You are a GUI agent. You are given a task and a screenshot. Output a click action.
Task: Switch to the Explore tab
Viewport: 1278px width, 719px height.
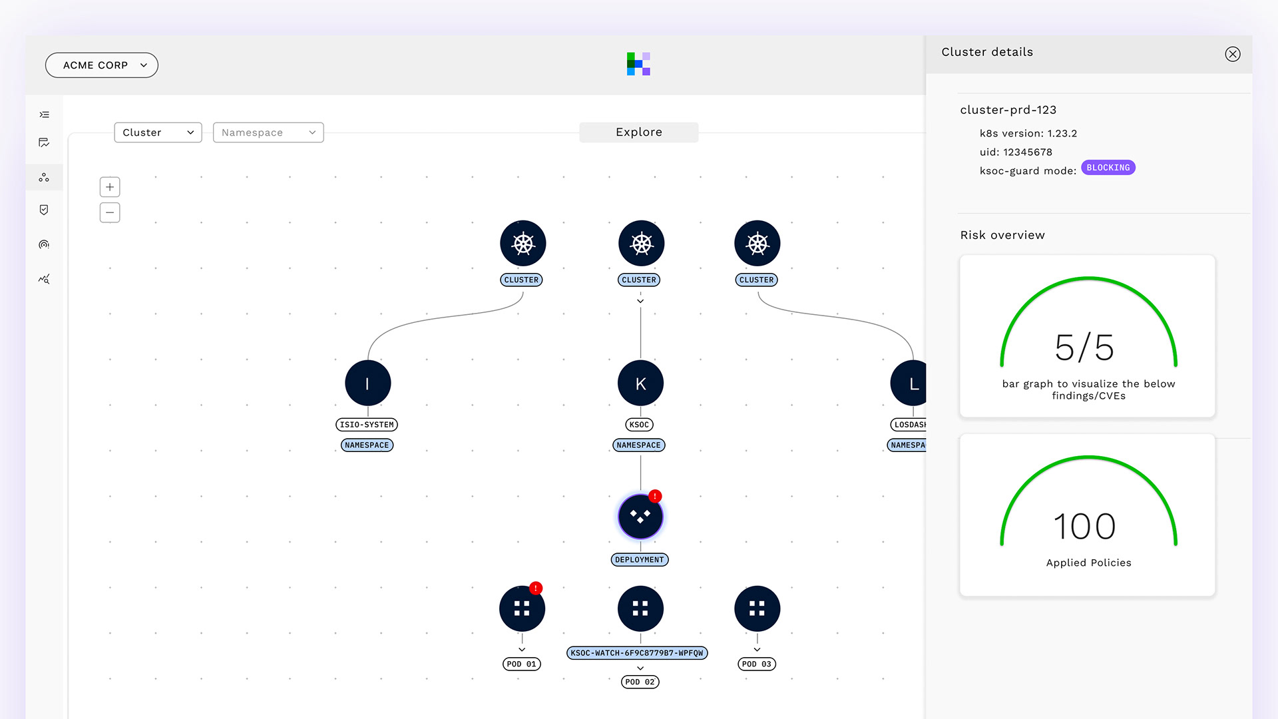(639, 132)
